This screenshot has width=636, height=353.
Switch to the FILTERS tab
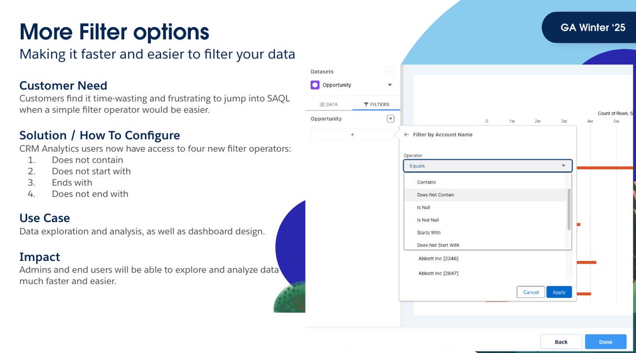pos(376,104)
